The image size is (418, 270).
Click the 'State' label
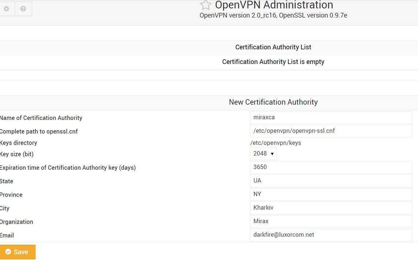6,181
